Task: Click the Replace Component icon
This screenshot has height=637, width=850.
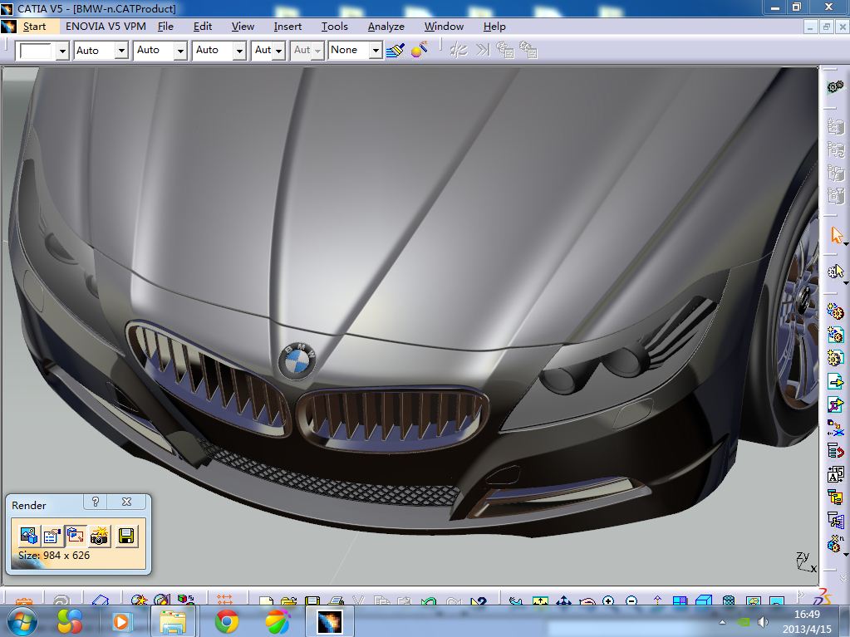Action: [x=835, y=428]
